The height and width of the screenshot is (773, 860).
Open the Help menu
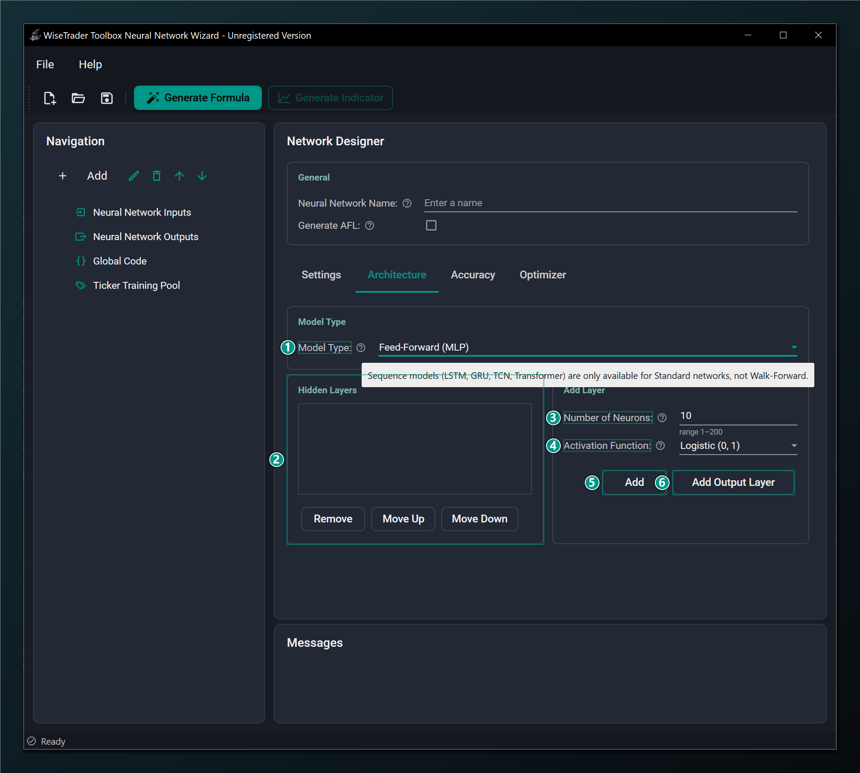point(90,64)
